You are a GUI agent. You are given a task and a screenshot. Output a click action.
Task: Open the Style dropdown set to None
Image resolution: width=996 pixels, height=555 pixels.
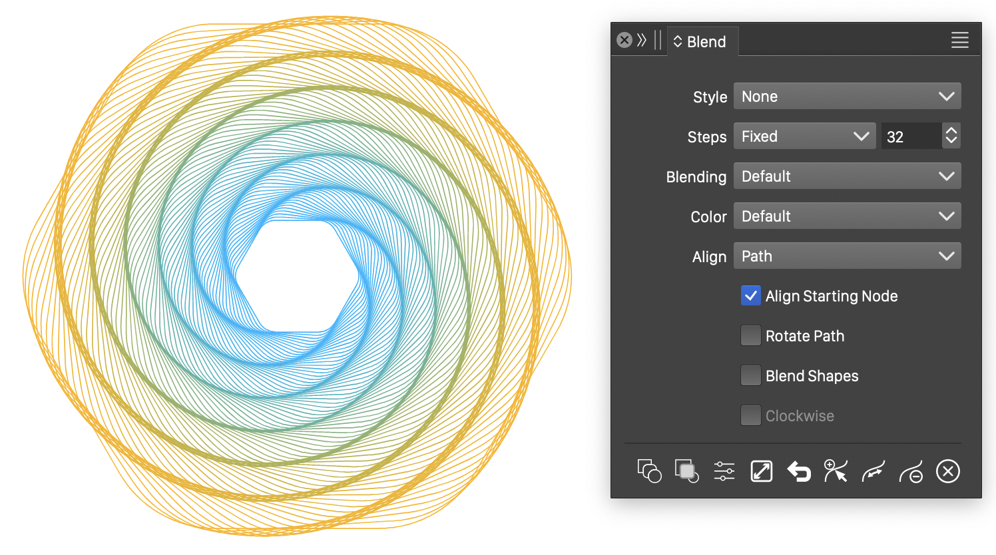(x=847, y=96)
